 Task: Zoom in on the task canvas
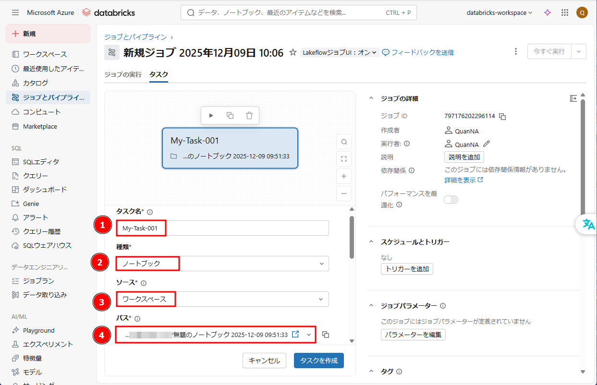click(x=344, y=176)
